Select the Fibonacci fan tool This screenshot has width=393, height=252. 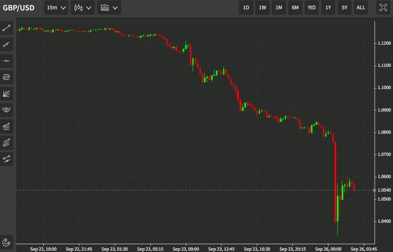7,94
